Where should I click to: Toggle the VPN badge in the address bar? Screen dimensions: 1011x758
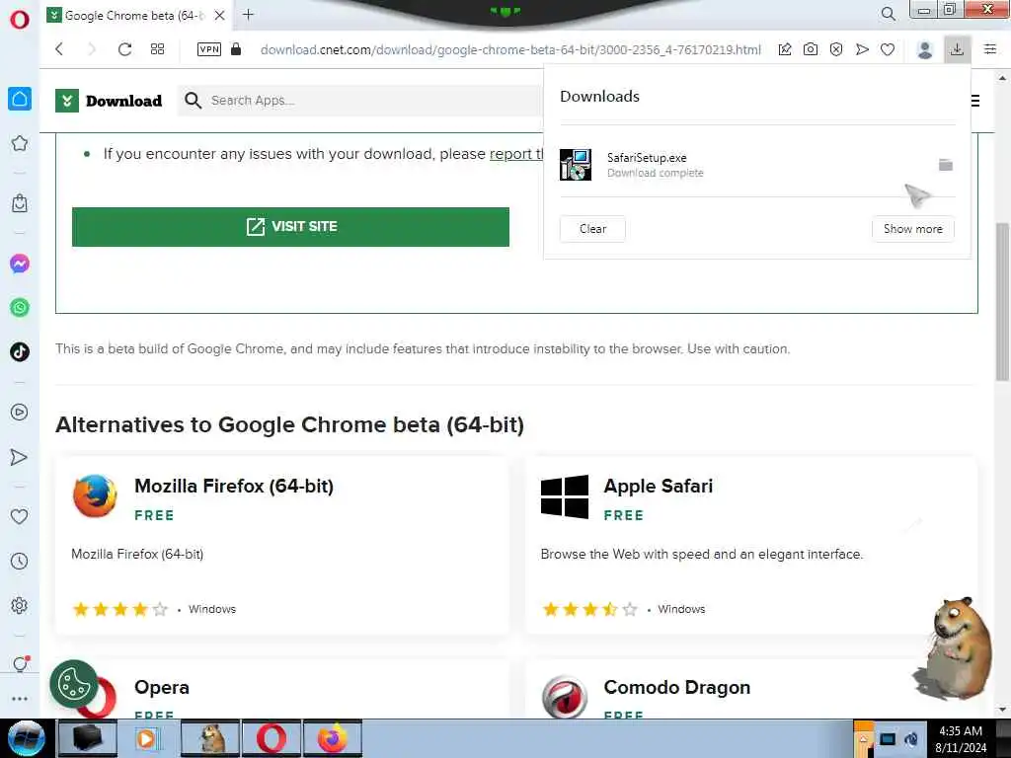pyautogui.click(x=209, y=49)
